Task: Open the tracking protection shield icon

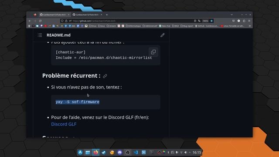Action: pos(62,21)
